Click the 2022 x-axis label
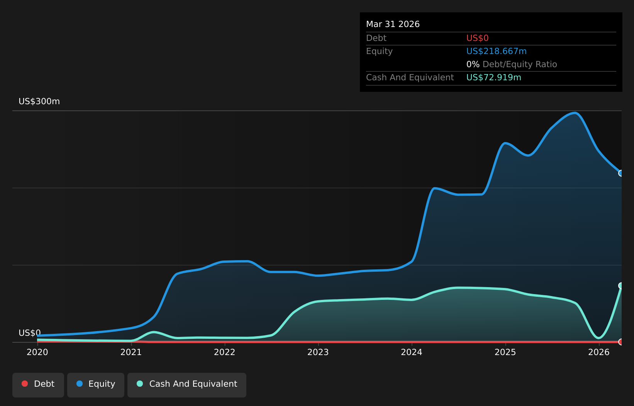634x406 pixels. [225, 352]
